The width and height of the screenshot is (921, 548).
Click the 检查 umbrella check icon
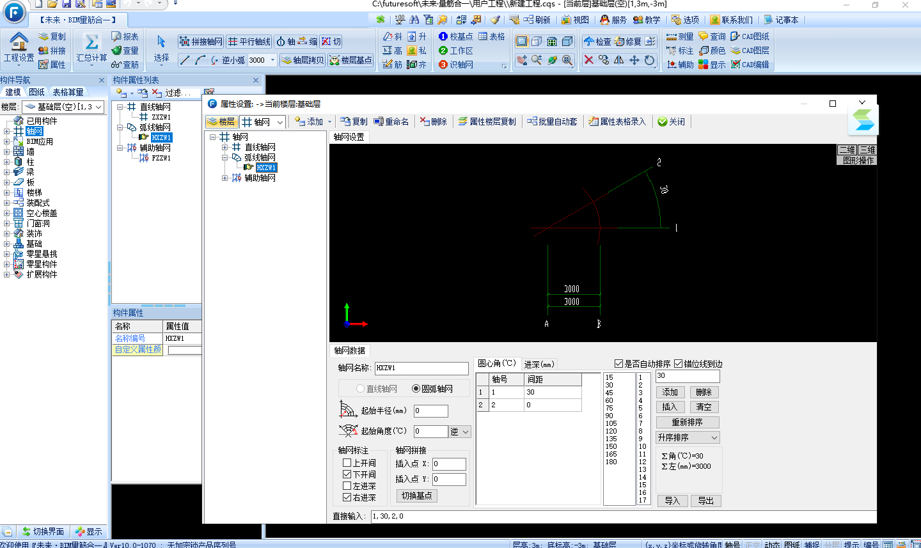click(x=597, y=42)
